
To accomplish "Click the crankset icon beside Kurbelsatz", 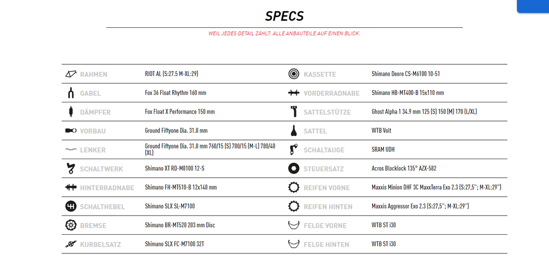I will pyautogui.click(x=71, y=244).
